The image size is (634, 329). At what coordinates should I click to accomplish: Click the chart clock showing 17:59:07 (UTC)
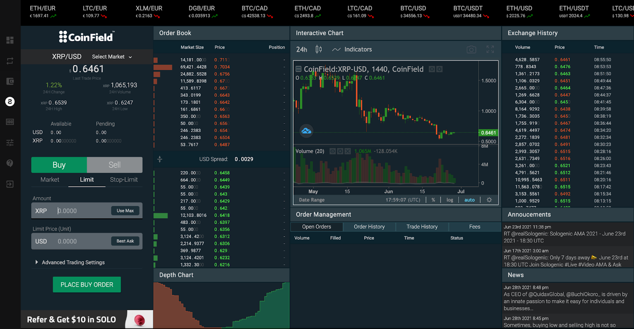[x=403, y=200]
